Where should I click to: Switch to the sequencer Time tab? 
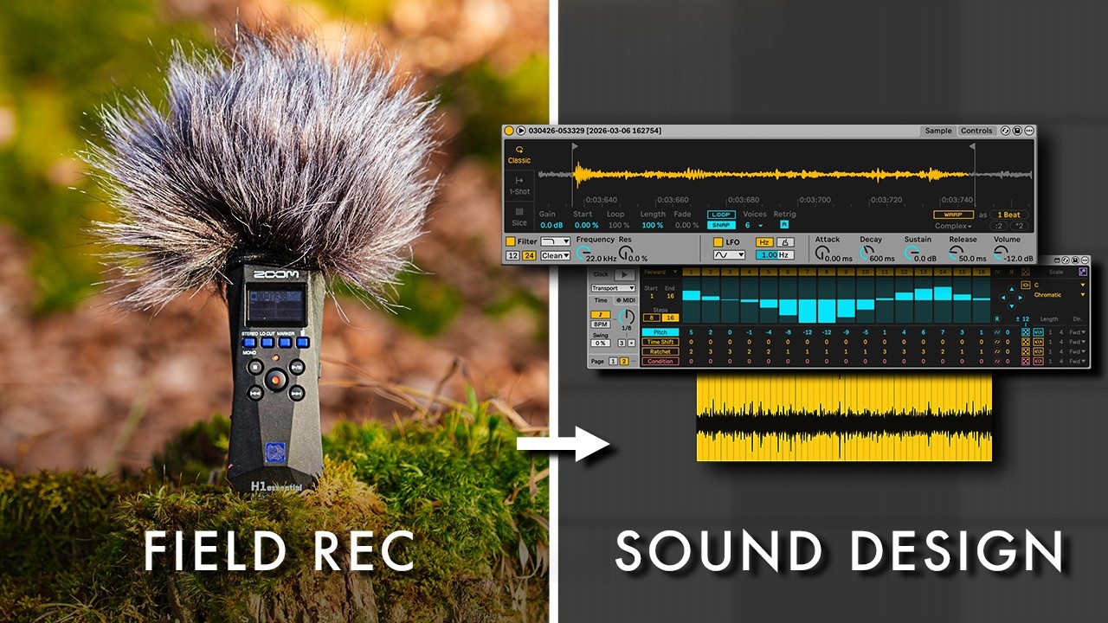click(x=601, y=300)
